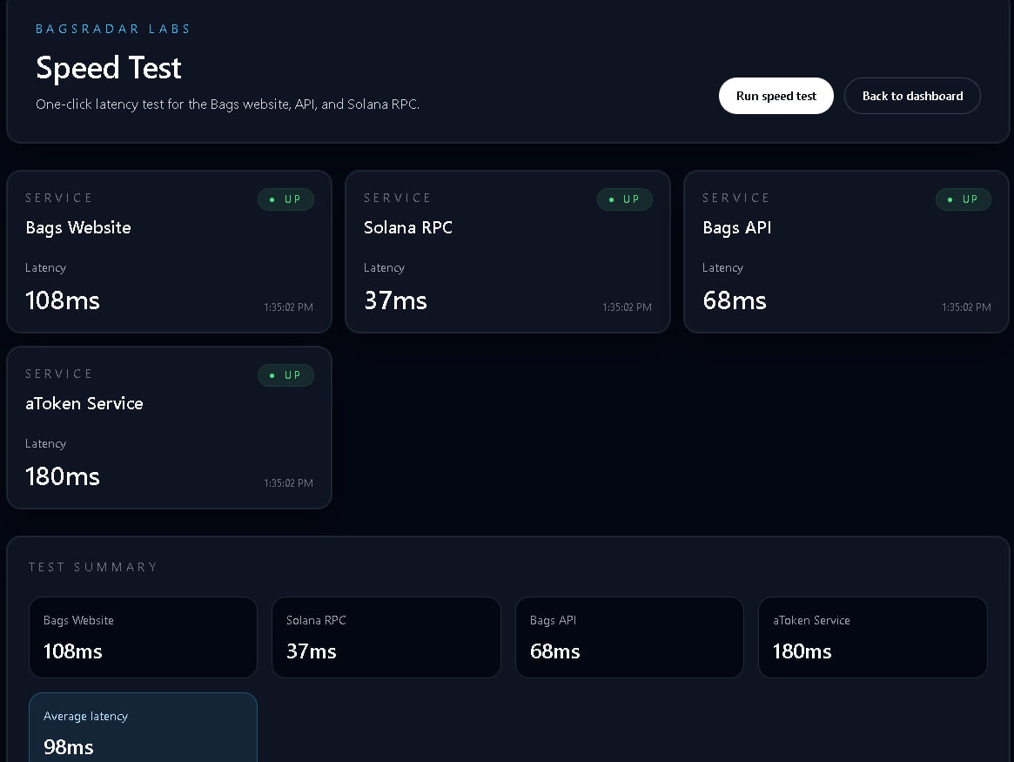Go back via Back to dashboard button
The height and width of the screenshot is (762, 1014).
[912, 96]
